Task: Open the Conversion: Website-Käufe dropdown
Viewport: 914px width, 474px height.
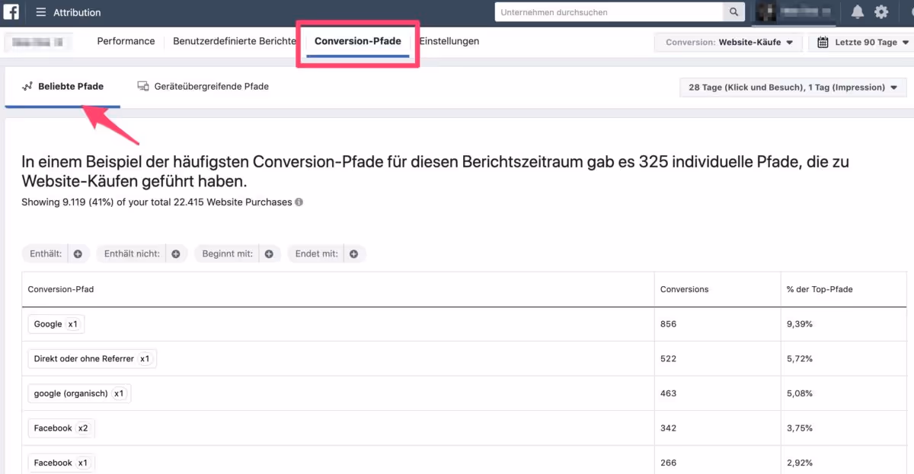Action: tap(729, 43)
